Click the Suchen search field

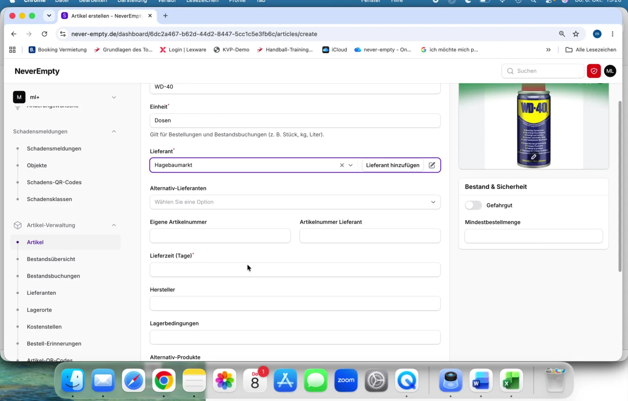543,71
